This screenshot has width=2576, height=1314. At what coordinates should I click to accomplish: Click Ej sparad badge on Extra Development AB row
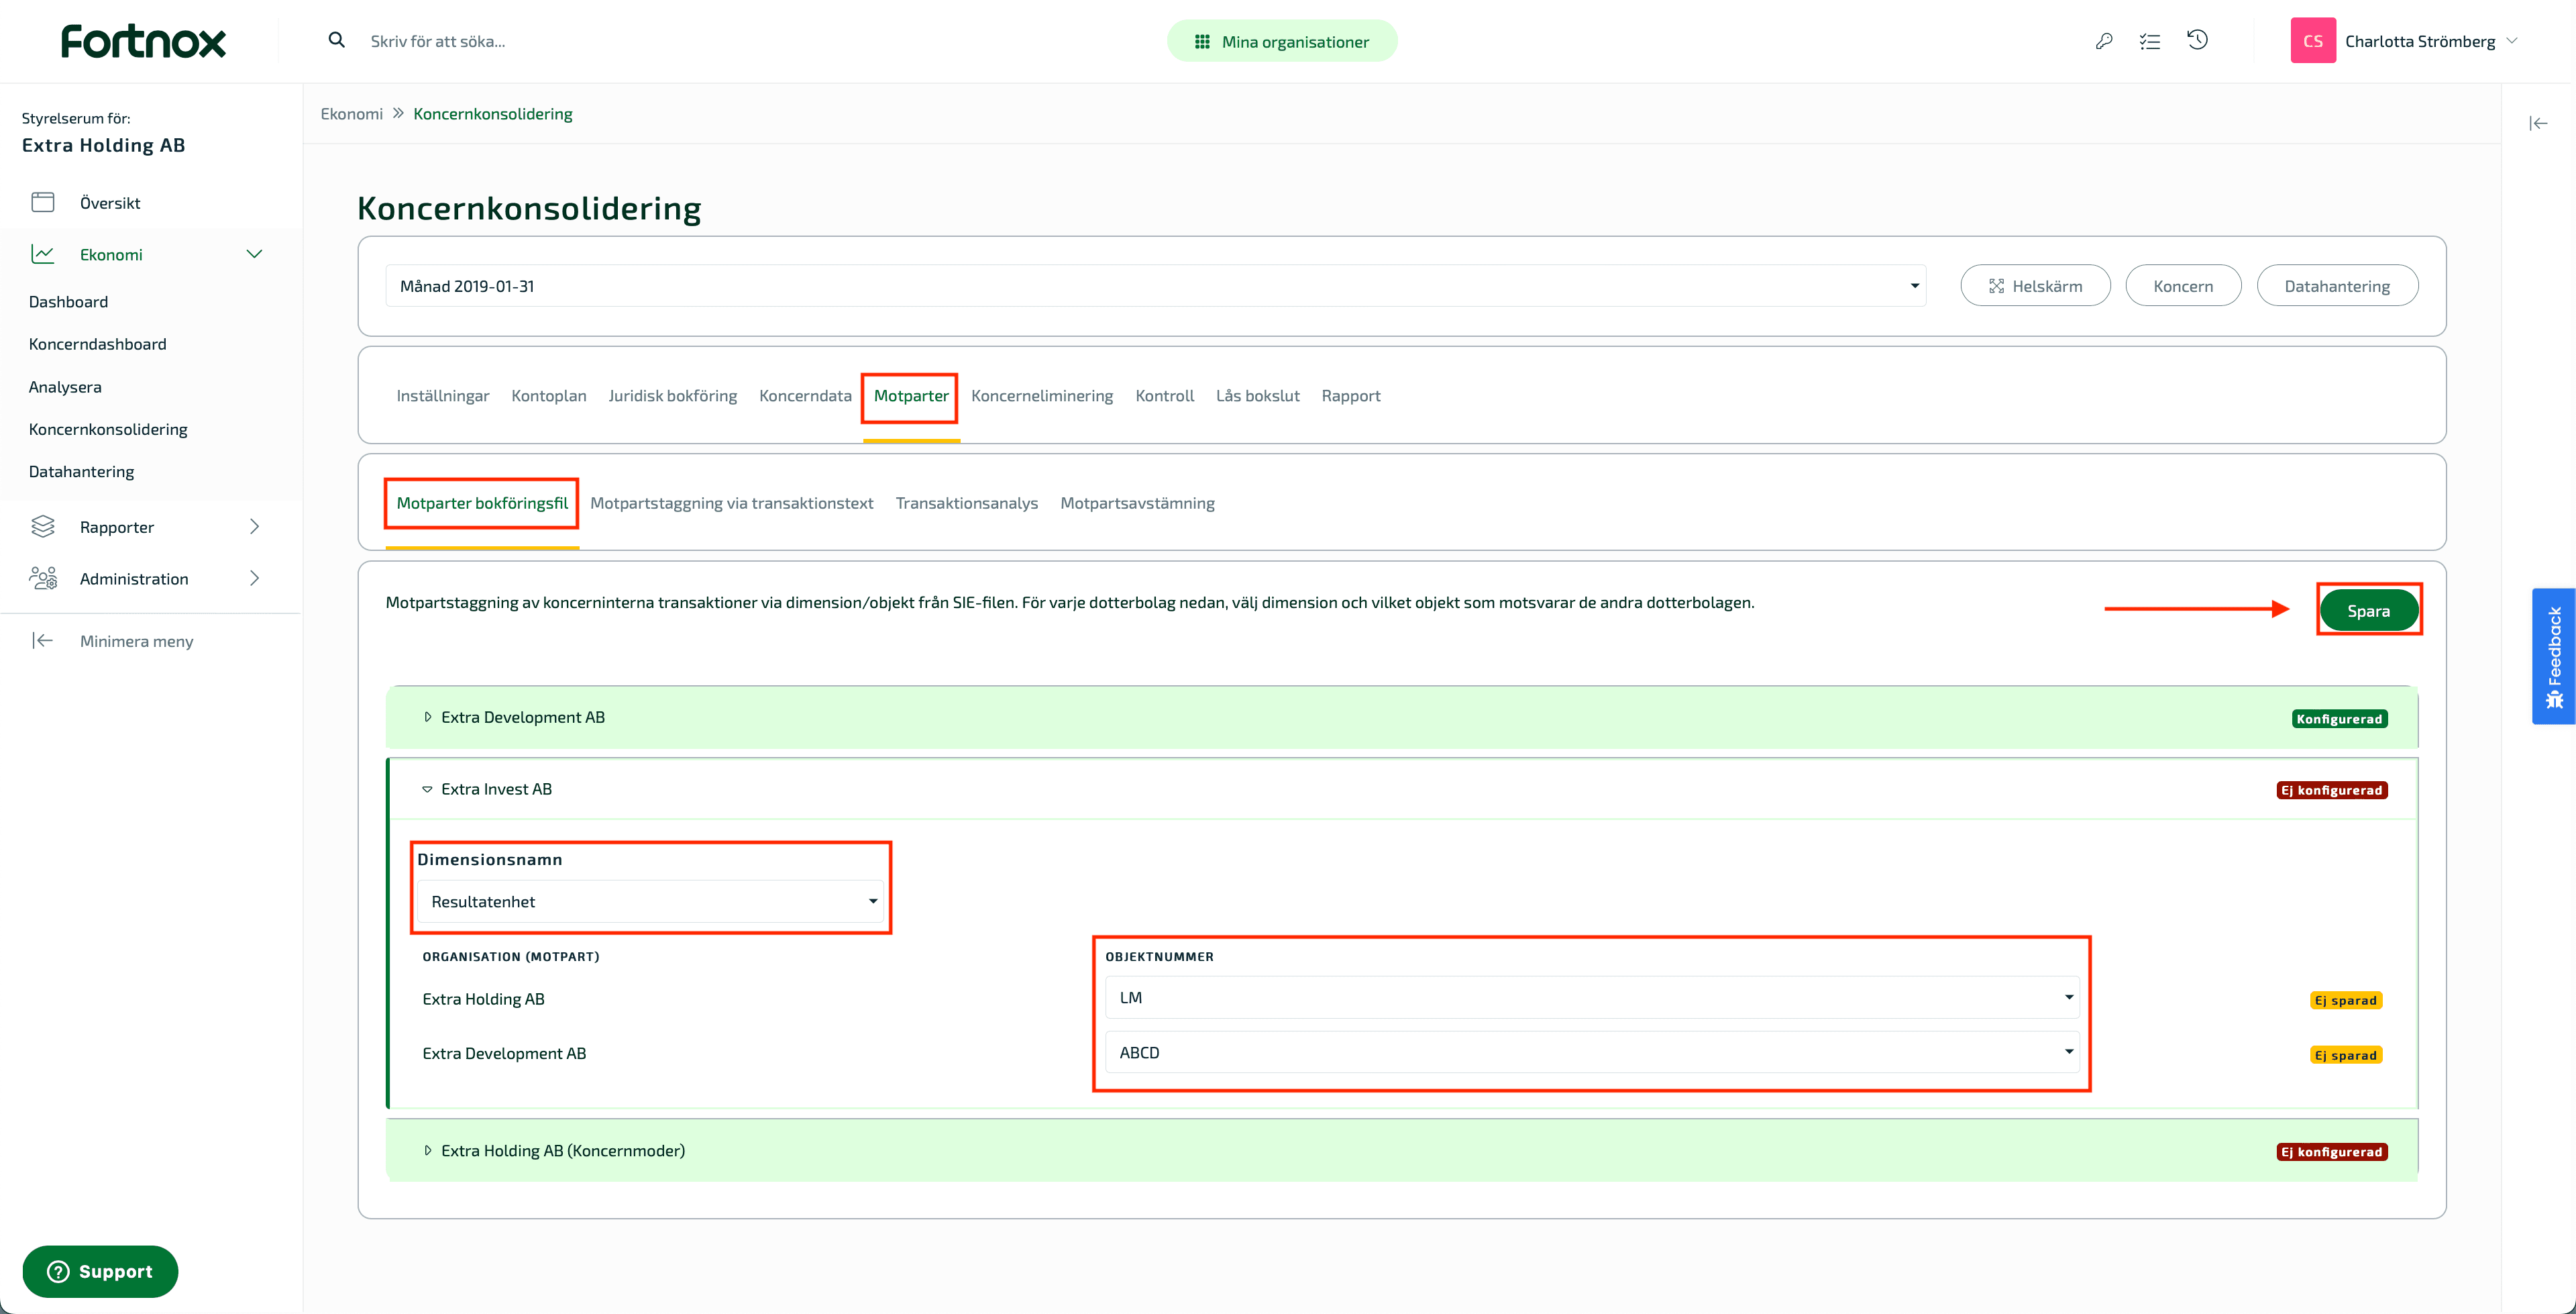(x=2345, y=1055)
